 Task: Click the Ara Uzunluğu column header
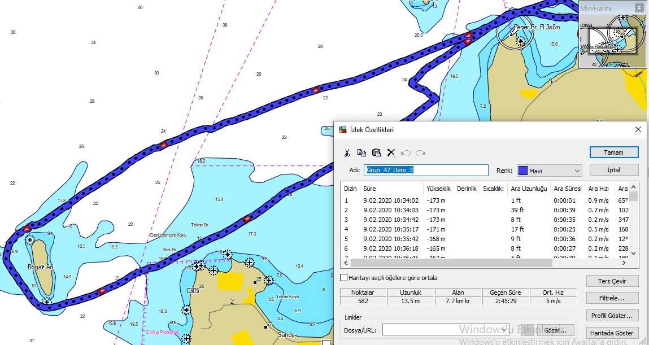point(529,189)
